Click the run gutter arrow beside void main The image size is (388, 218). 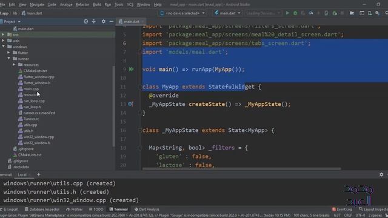click(x=131, y=69)
